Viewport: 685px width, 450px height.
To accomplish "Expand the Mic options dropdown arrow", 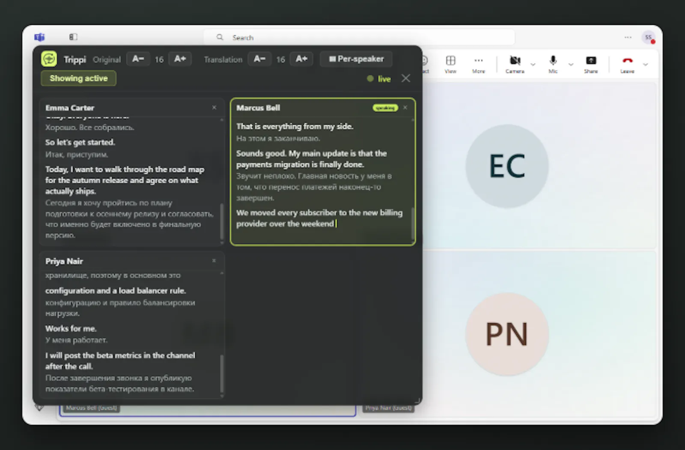I will pyautogui.click(x=571, y=65).
